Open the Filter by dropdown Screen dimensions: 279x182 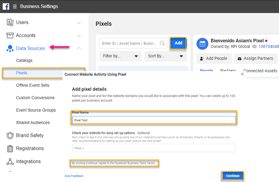coord(120,56)
